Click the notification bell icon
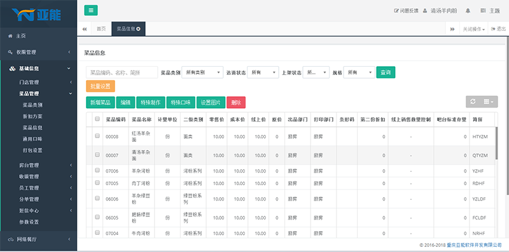509x252 pixels. [x=468, y=11]
